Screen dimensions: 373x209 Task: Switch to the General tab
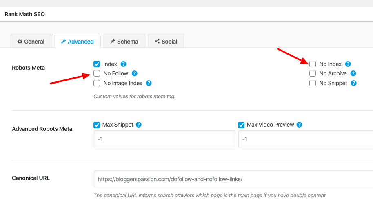[31, 41]
